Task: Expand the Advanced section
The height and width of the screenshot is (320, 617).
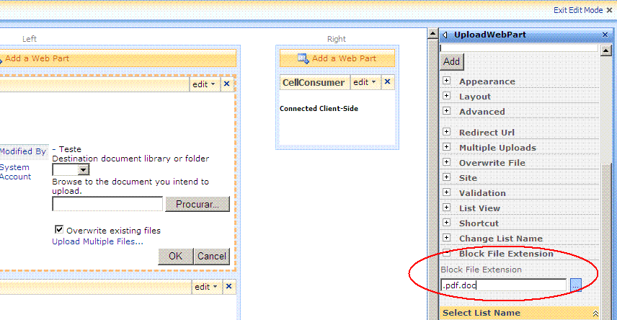Action: click(447, 110)
